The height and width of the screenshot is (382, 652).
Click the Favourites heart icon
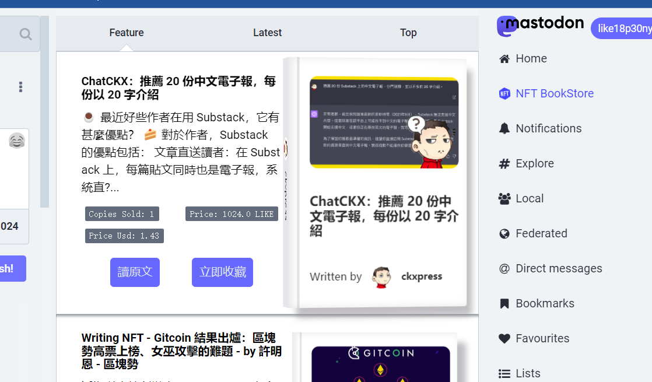click(x=504, y=339)
